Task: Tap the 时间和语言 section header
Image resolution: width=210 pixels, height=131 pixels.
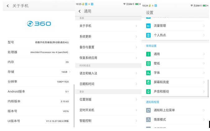Action: 85,66
